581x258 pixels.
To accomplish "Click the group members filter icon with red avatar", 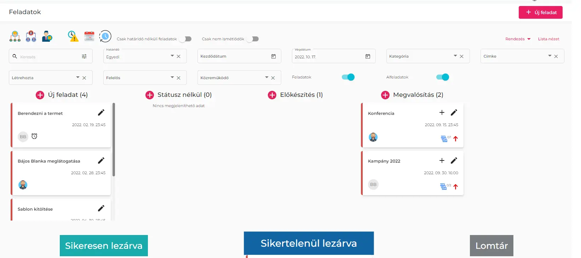I will pos(31,36).
